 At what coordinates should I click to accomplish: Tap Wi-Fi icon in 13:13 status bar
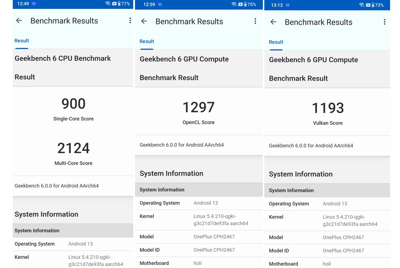pos(361,5)
